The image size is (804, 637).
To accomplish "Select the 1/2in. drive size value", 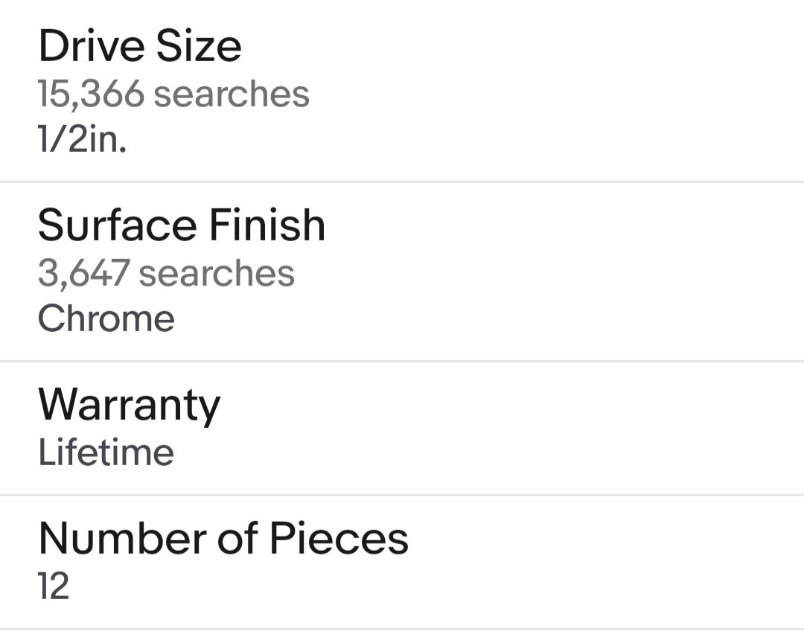I will (82, 139).
